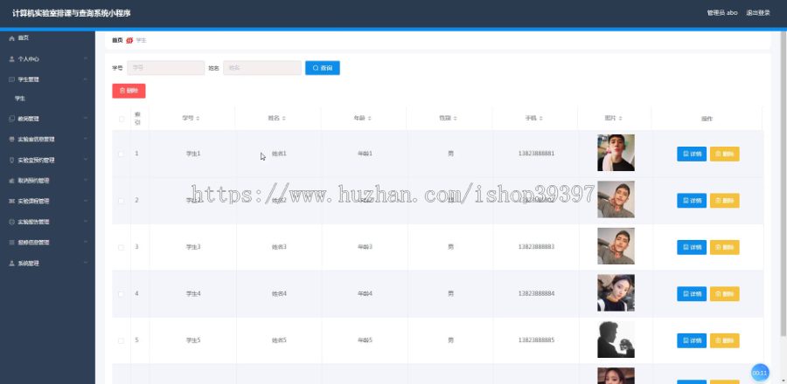Click the message icon beside 学生管理
Viewport: 787px width, 384px height.
[x=11, y=79]
